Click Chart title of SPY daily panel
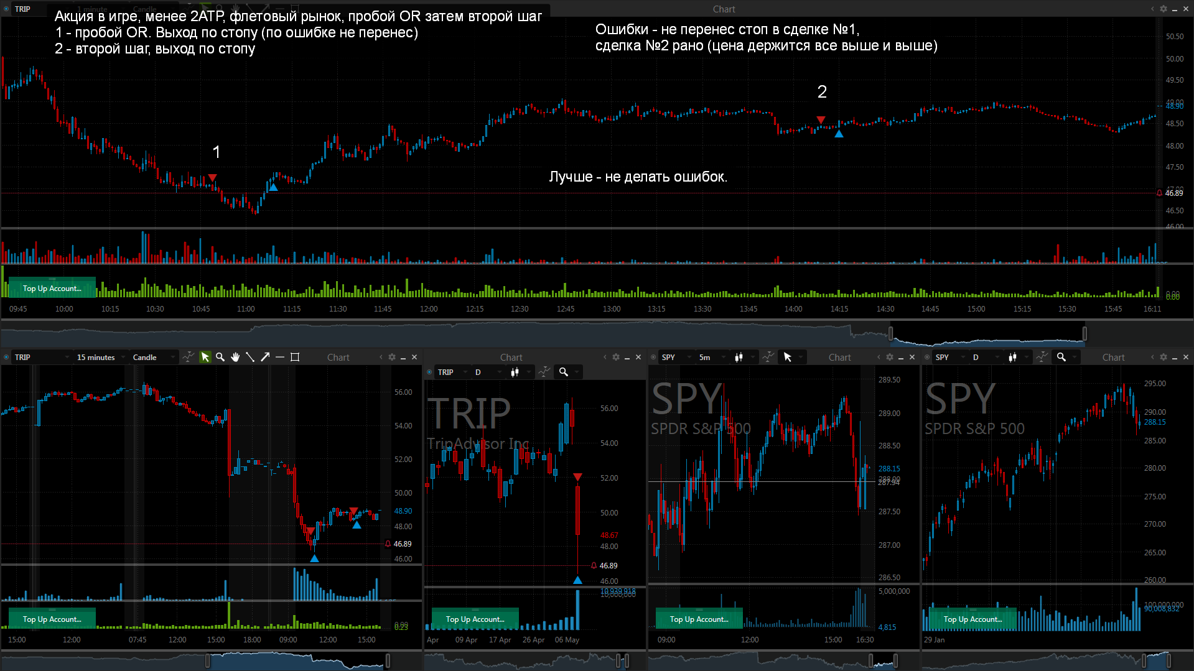This screenshot has width=1194, height=671. 1113,358
